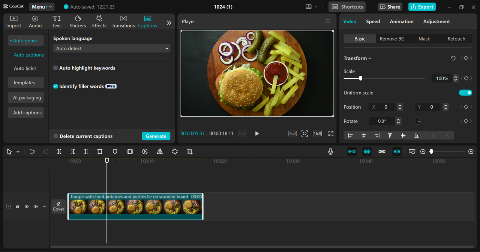
Task: Open the 16:9 aspect ratio selector
Action: pos(317,133)
